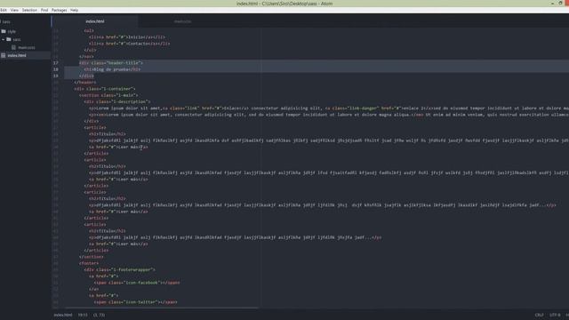The width and height of the screenshot is (569, 320).
Task: Minimize the Atom window
Action: [552, 4]
